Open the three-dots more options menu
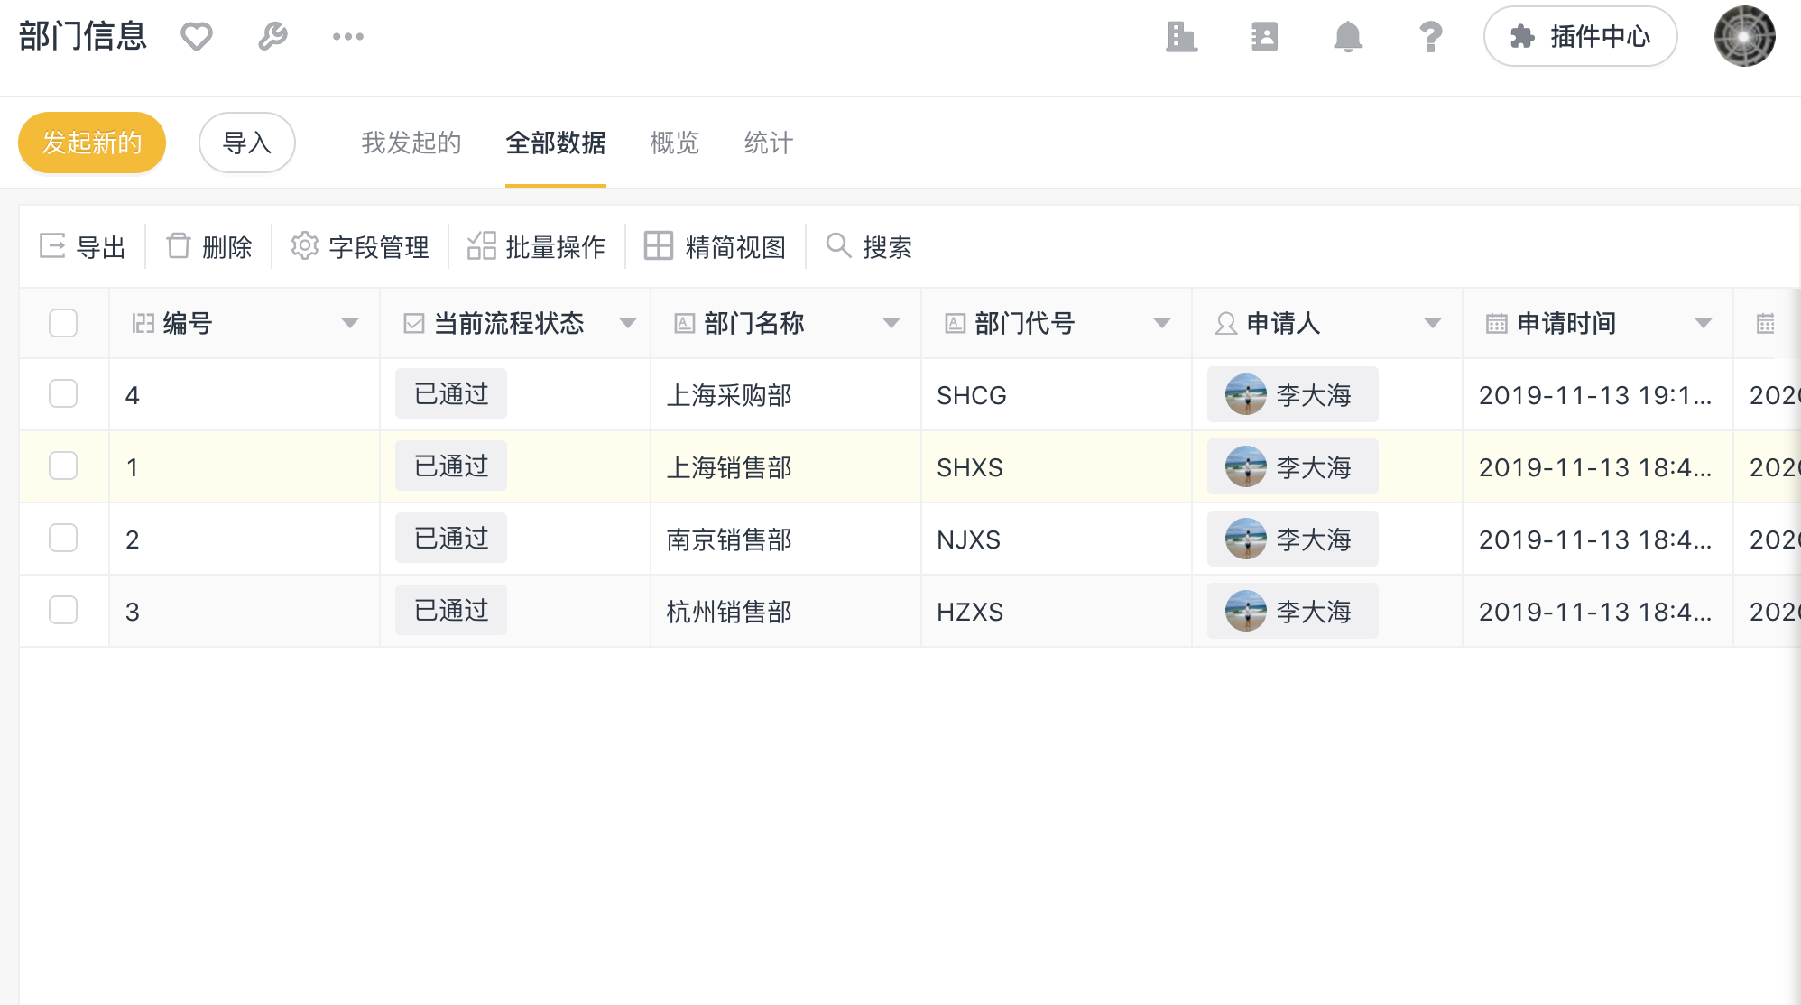The width and height of the screenshot is (1801, 1005). click(347, 37)
